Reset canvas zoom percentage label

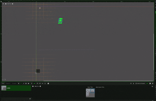click(x=9, y=4)
